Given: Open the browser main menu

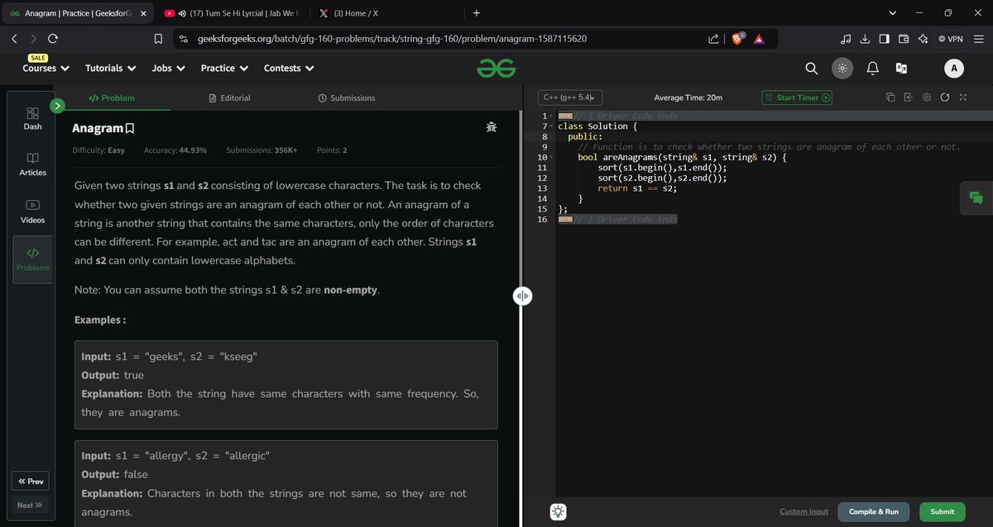Looking at the screenshot, I should tap(980, 39).
